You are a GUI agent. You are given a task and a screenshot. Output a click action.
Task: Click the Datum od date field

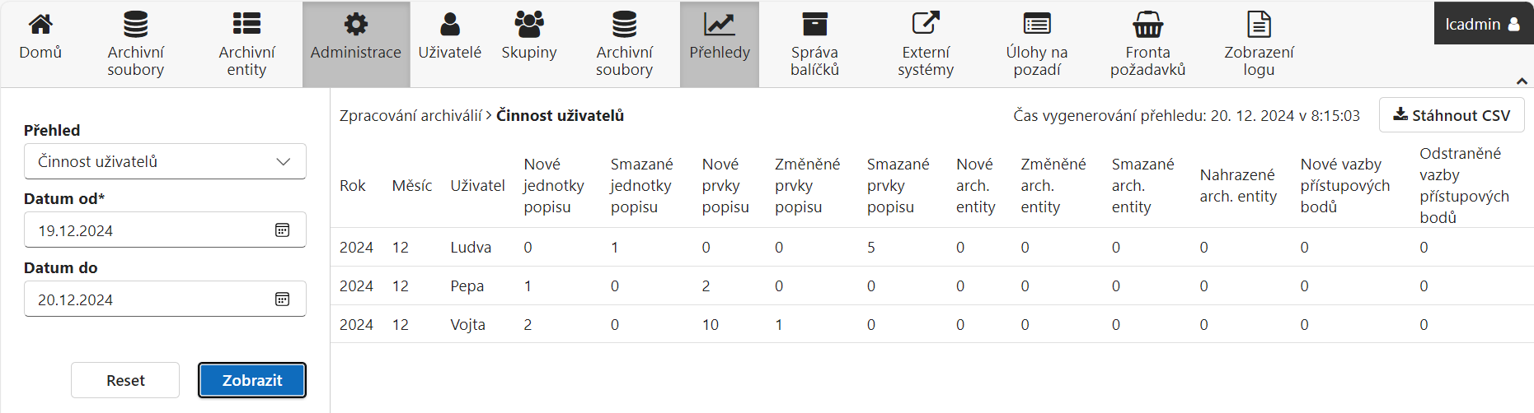point(148,230)
